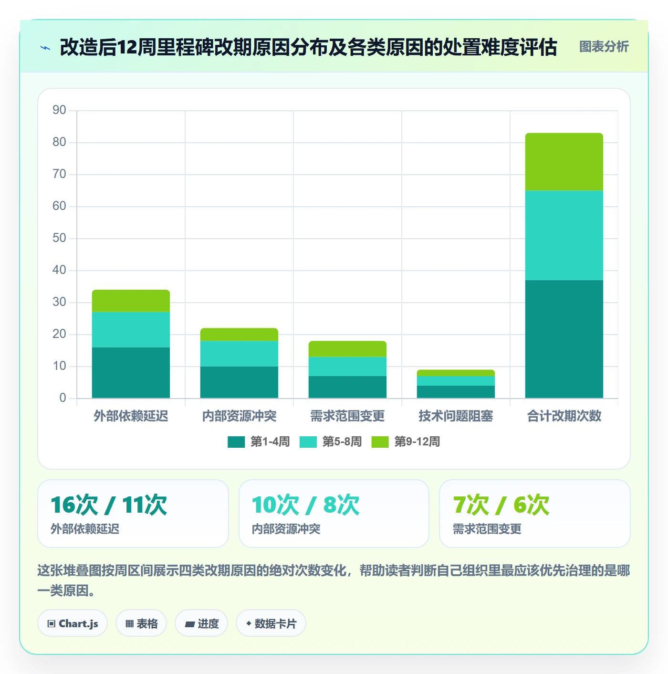This screenshot has width=668, height=674.
Task: Click the light teal segment of 内部资源冲突 bar
Action: click(x=239, y=354)
